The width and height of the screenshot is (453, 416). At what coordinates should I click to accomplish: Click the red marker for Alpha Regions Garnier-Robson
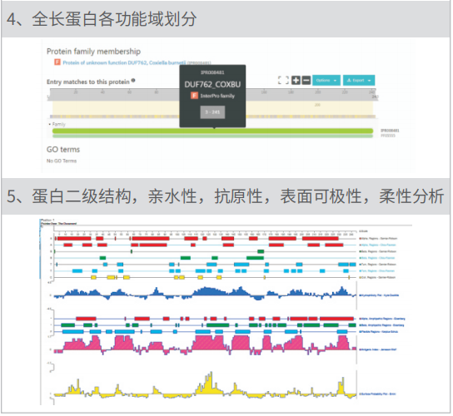tap(361, 239)
